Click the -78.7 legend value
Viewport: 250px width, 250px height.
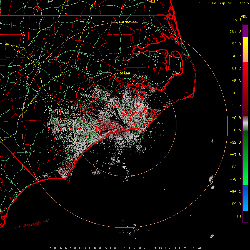pyautogui.click(x=235, y=179)
